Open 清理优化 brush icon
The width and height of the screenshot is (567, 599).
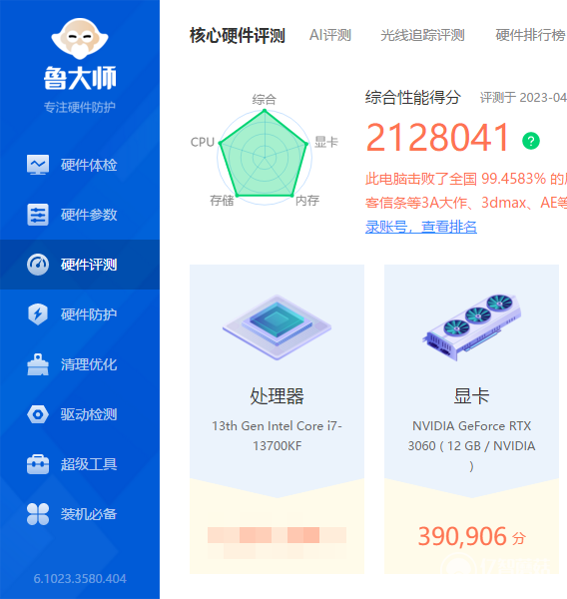tap(38, 364)
